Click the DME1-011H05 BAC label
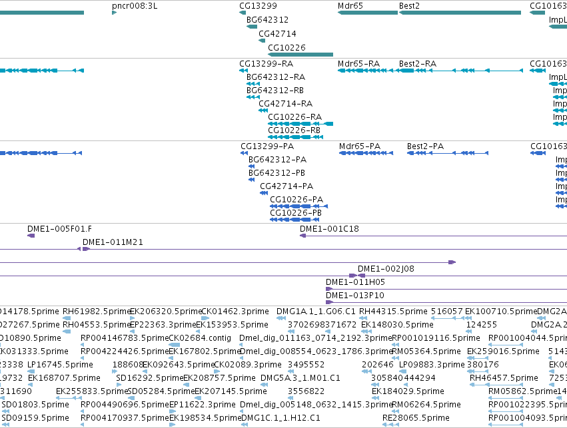This screenshot has height=428, width=567. click(x=356, y=282)
